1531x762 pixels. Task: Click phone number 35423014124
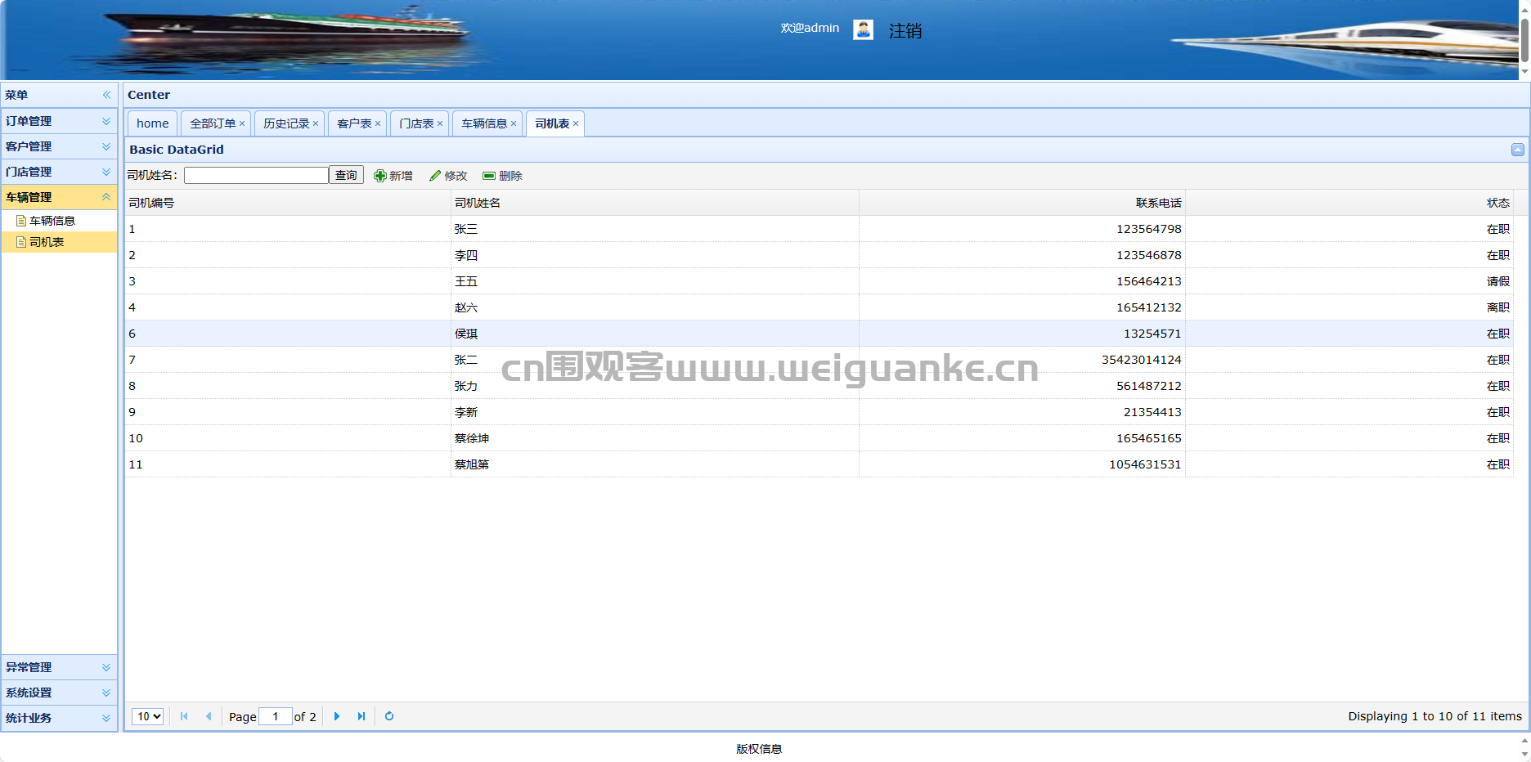point(1141,360)
